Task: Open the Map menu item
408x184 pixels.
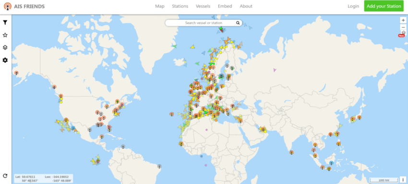Action: point(160,6)
